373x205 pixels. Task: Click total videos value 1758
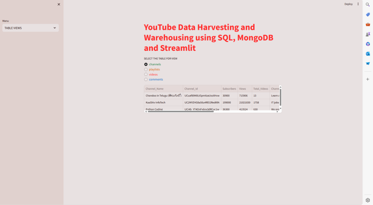pos(261,102)
